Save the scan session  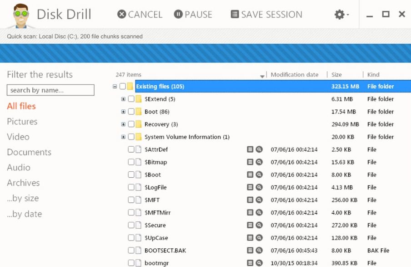266,15
